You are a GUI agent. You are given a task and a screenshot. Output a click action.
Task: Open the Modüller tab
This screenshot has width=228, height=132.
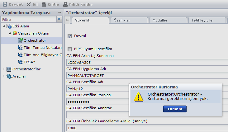click(168, 20)
